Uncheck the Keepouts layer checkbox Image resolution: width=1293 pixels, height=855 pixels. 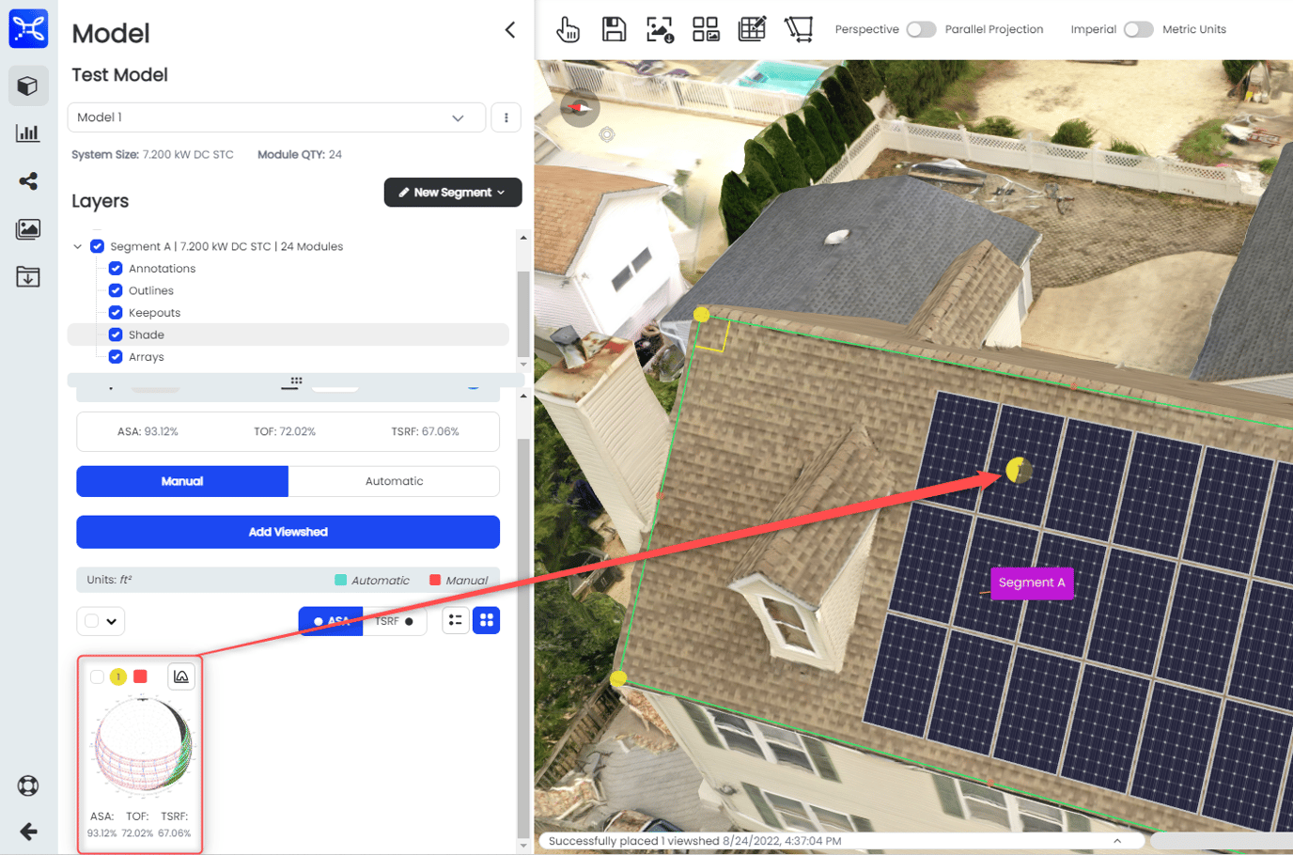(116, 312)
